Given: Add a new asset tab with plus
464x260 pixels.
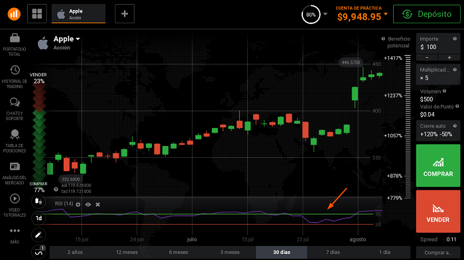Looking at the screenshot, I should point(125,14).
